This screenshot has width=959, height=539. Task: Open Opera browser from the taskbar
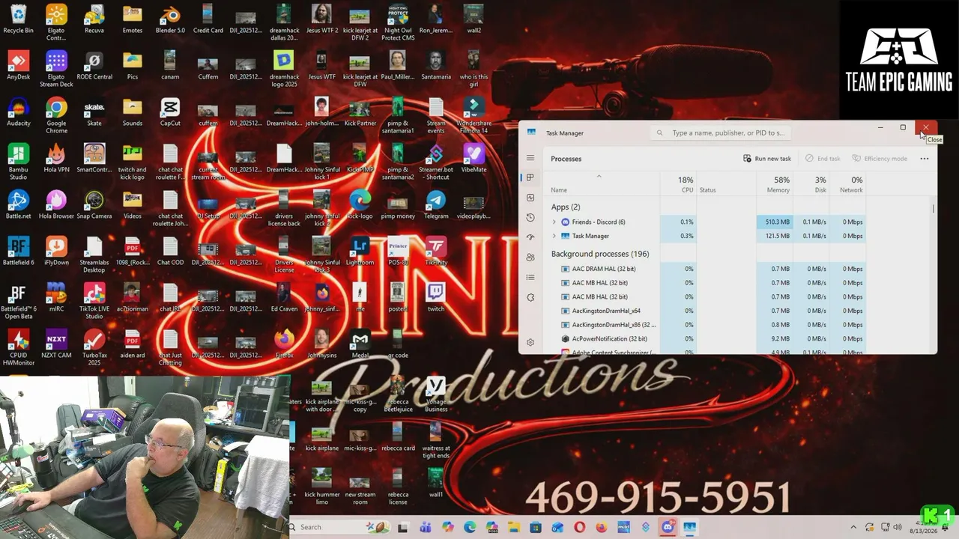pos(580,527)
